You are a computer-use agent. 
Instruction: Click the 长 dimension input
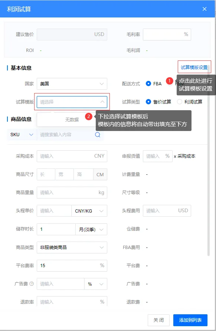pos(46,174)
